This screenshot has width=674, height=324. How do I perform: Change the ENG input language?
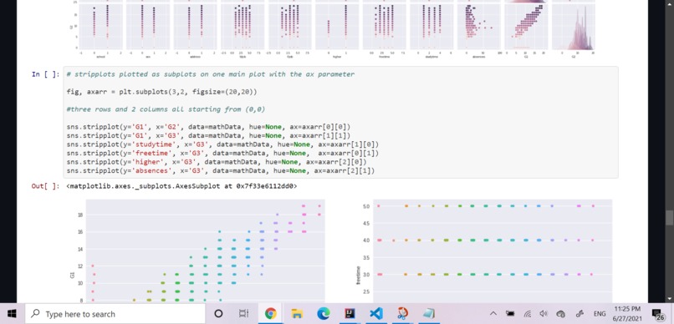[x=600, y=314]
